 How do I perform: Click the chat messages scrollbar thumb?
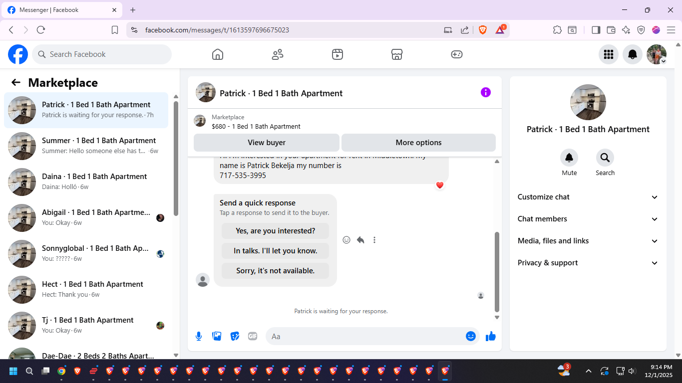pyautogui.click(x=497, y=272)
